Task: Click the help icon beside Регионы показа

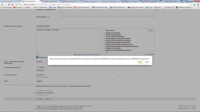Action: point(17,75)
